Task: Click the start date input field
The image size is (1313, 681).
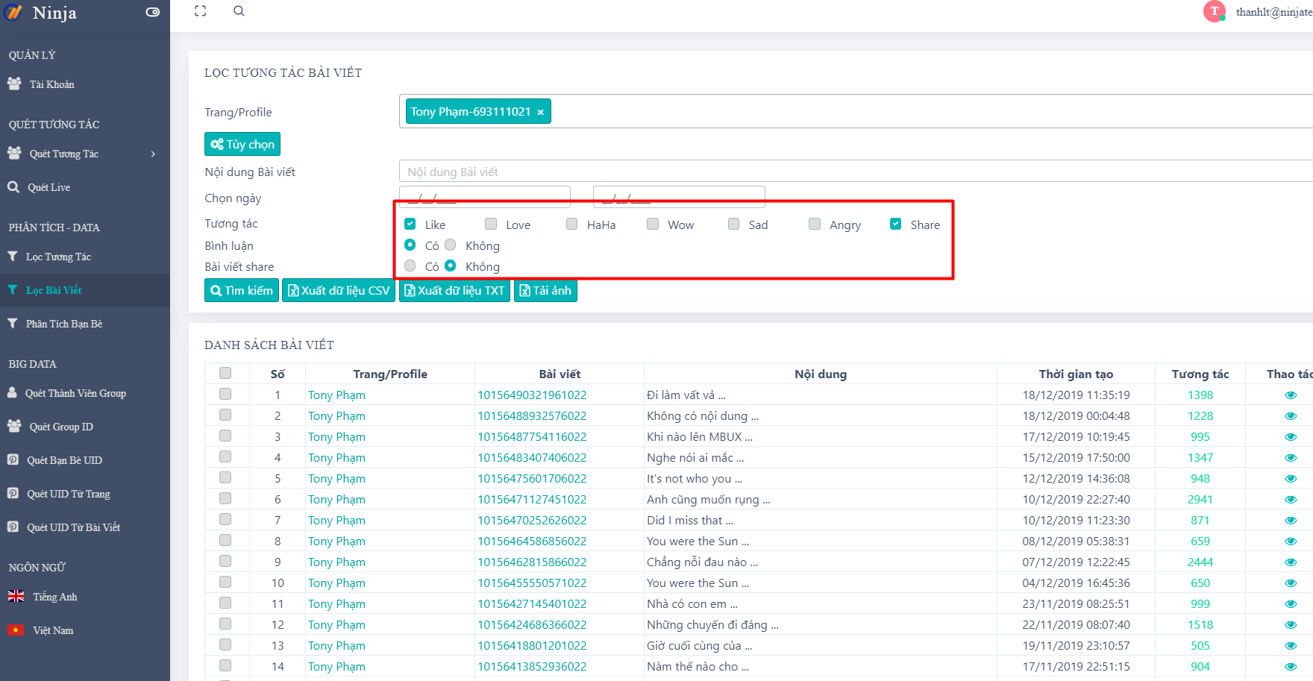Action: coord(485,196)
